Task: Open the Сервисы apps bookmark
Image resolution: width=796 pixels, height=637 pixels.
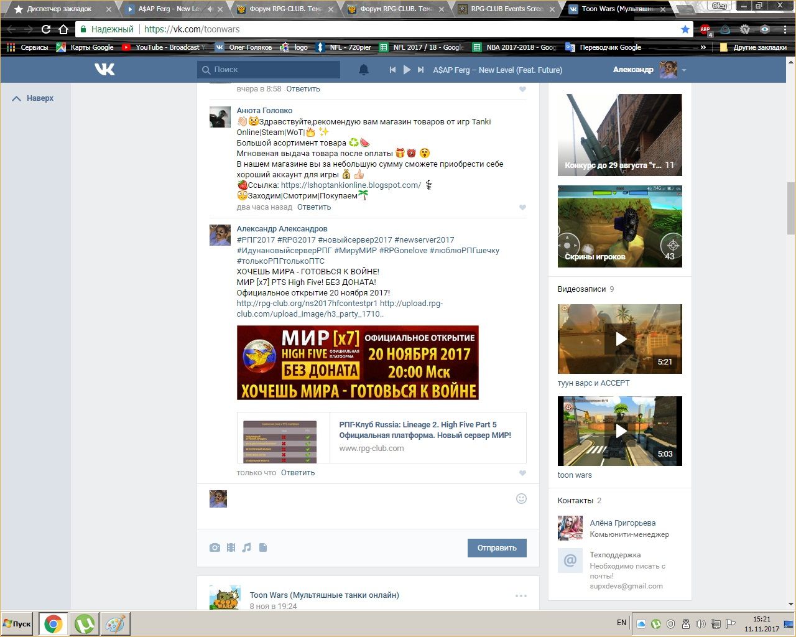Action: (27, 47)
